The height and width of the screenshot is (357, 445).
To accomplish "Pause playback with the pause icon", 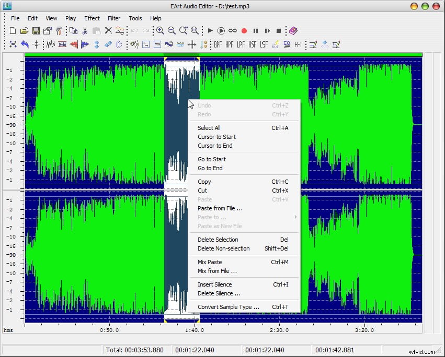I will tap(256, 30).
